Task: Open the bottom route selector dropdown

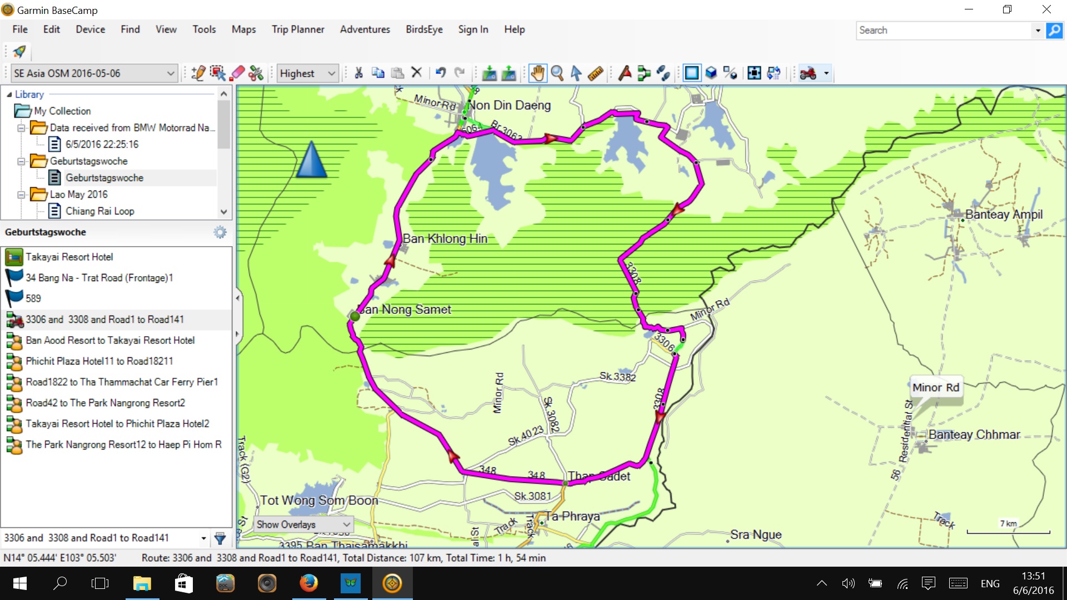Action: click(203, 538)
